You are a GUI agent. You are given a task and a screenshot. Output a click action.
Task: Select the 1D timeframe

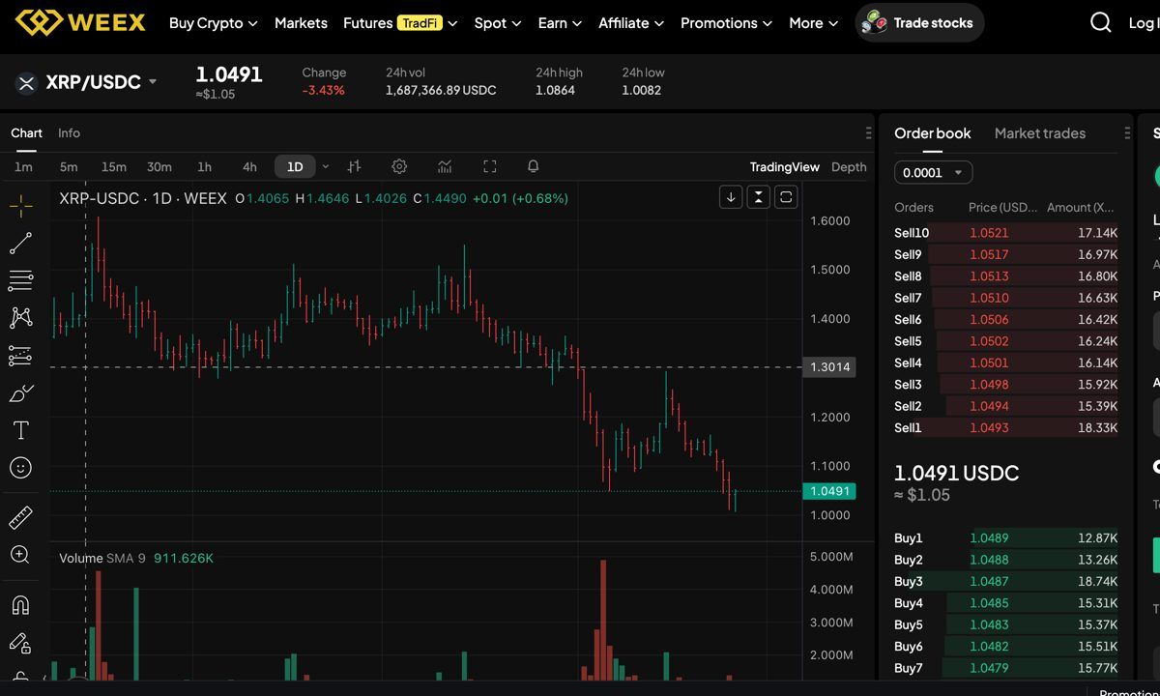coord(295,167)
